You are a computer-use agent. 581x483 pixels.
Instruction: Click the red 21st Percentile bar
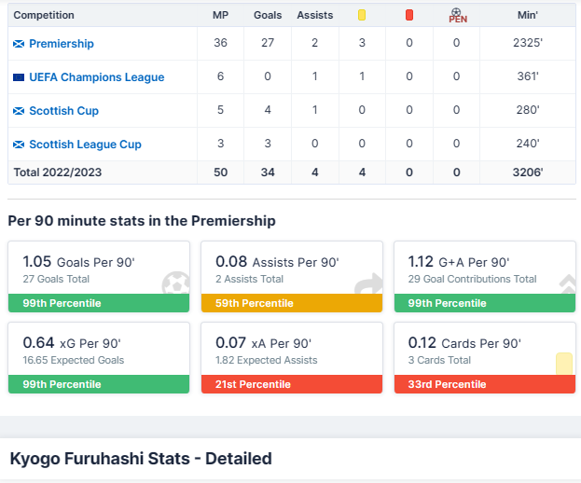click(291, 384)
